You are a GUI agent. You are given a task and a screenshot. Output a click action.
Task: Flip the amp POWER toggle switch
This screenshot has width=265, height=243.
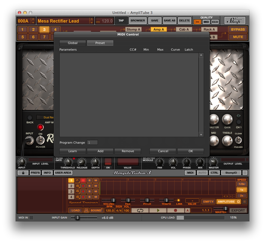coord(40,140)
